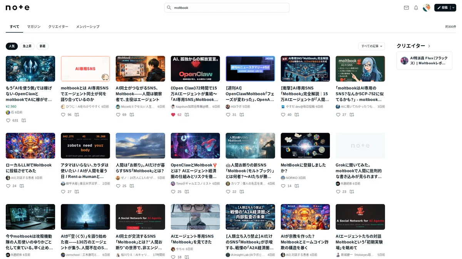Bookmark the article with 631 likes
Viewport: 462px width, 259px height.
pos(24,120)
